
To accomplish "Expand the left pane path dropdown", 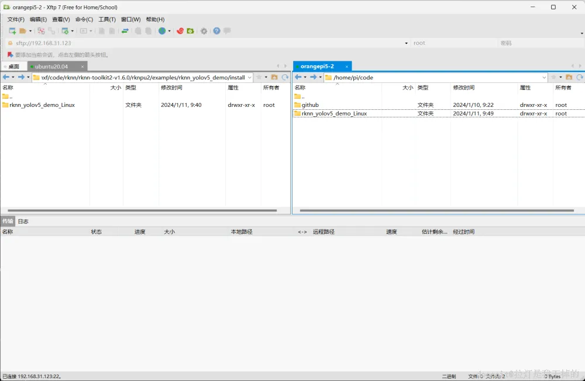I will coord(250,78).
